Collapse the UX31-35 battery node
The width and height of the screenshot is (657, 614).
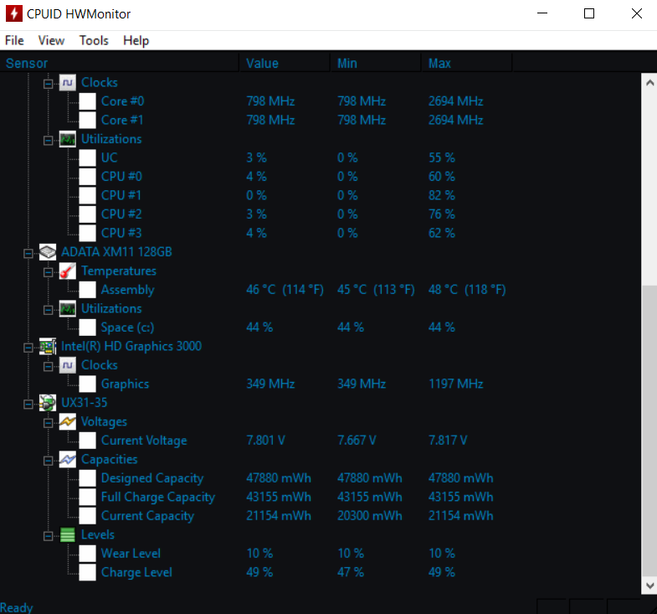point(28,405)
